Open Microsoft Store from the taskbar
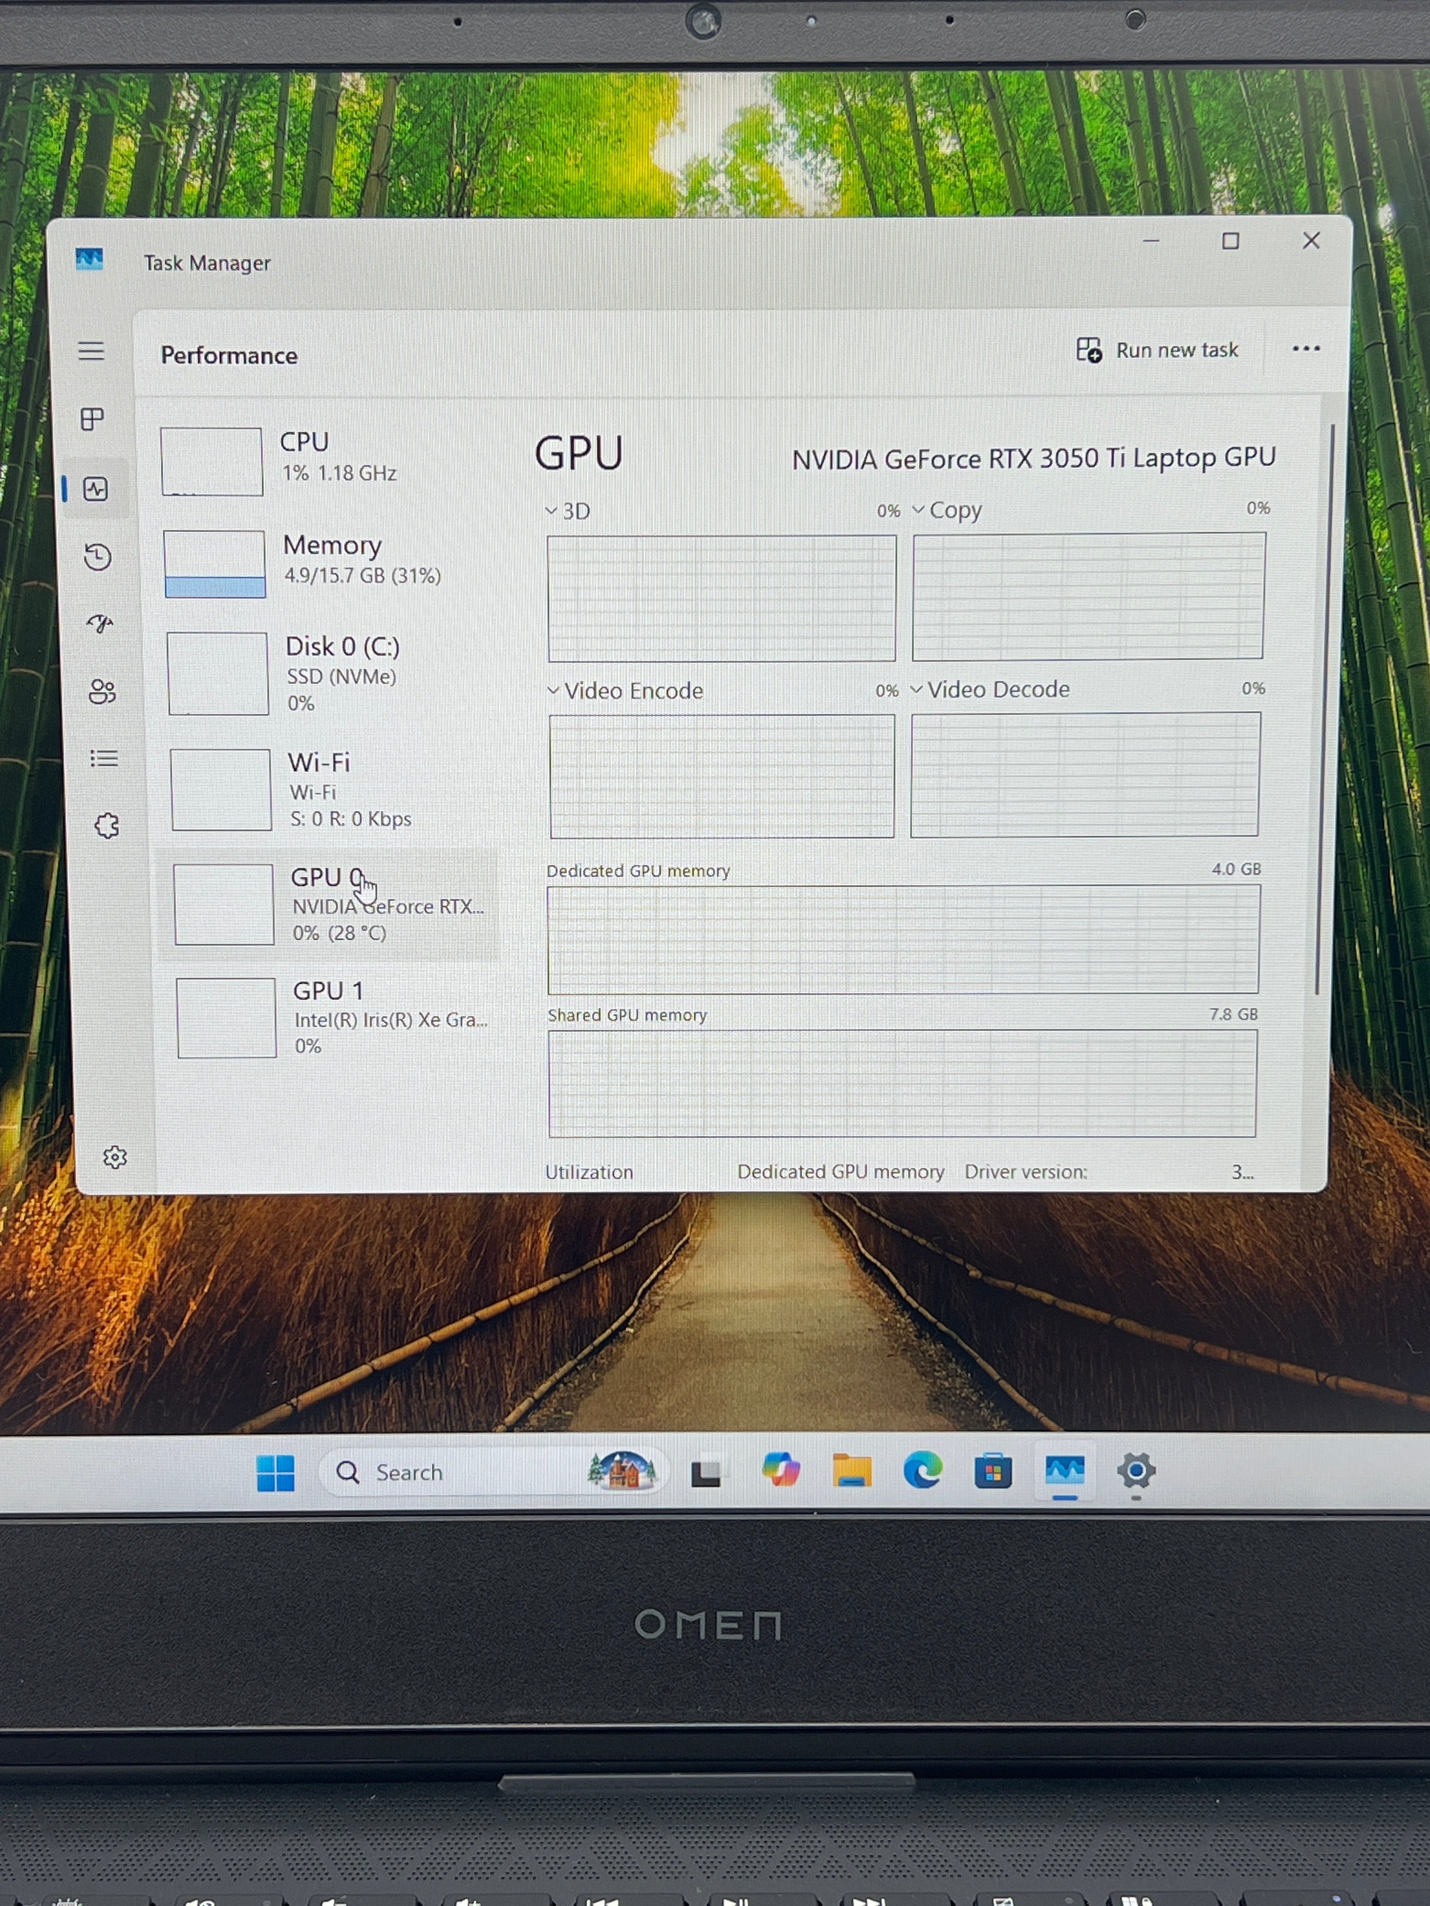The width and height of the screenshot is (1430, 1906). coord(993,1471)
